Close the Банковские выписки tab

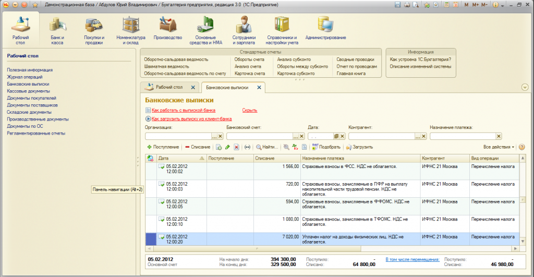click(x=260, y=88)
